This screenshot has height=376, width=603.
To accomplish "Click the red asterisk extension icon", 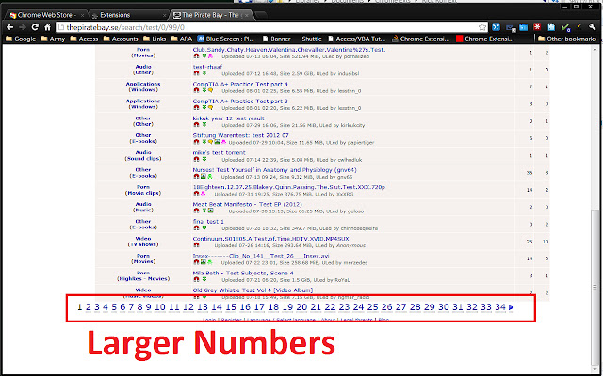I will 537,27.
